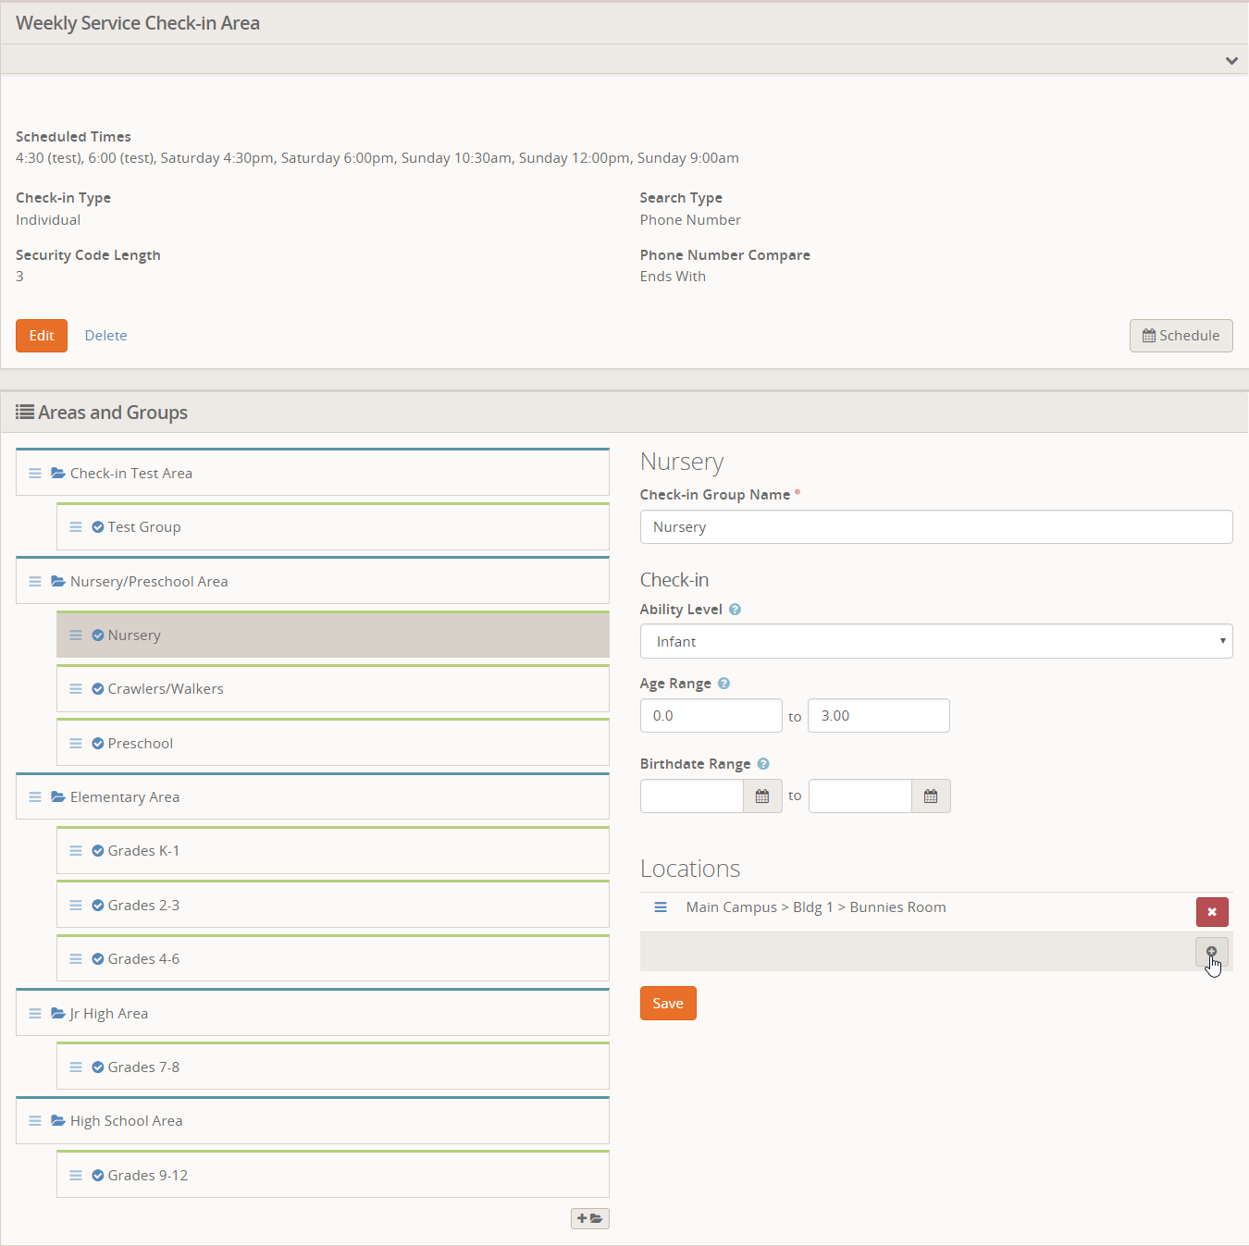Click the orange Edit button
Image resolution: width=1249 pixels, height=1246 pixels.
[42, 336]
